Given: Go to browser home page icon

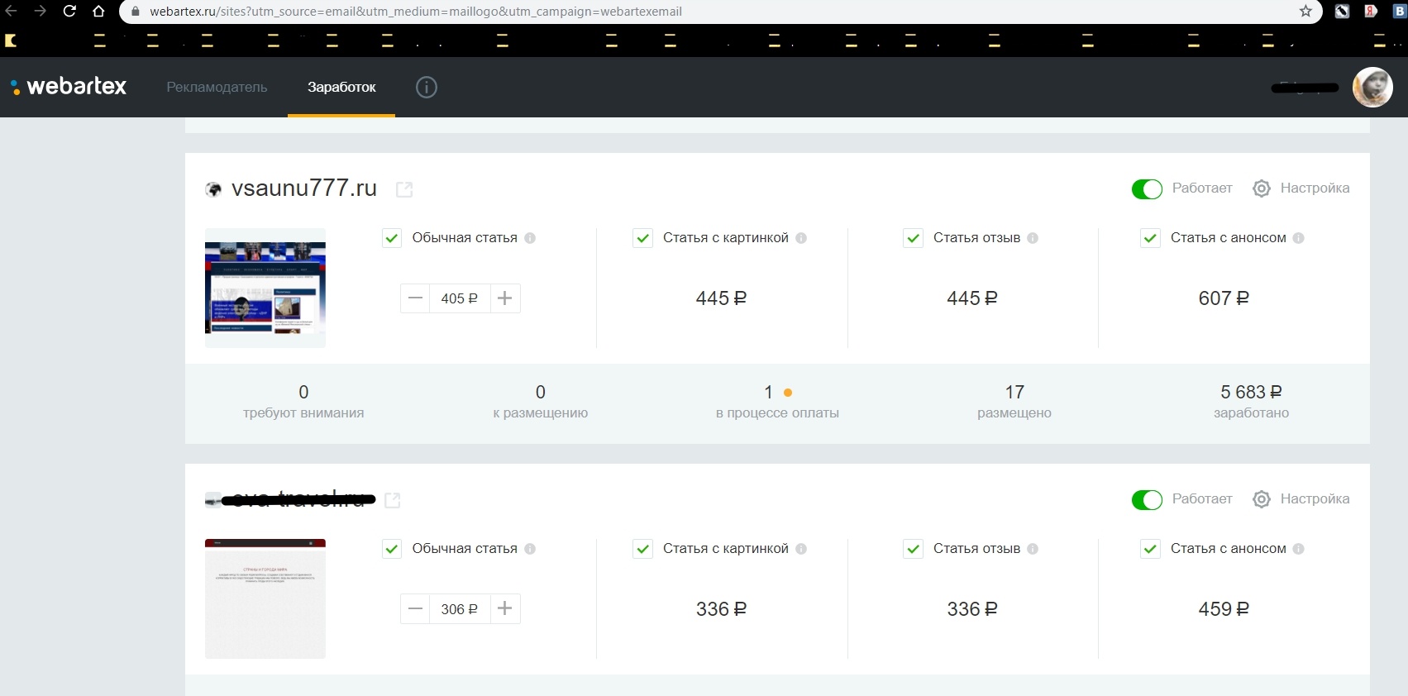Looking at the screenshot, I should pyautogui.click(x=98, y=11).
